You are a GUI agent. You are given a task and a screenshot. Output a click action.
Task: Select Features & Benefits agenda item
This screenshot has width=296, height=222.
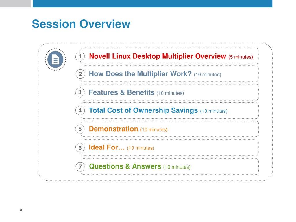pos(169,92)
